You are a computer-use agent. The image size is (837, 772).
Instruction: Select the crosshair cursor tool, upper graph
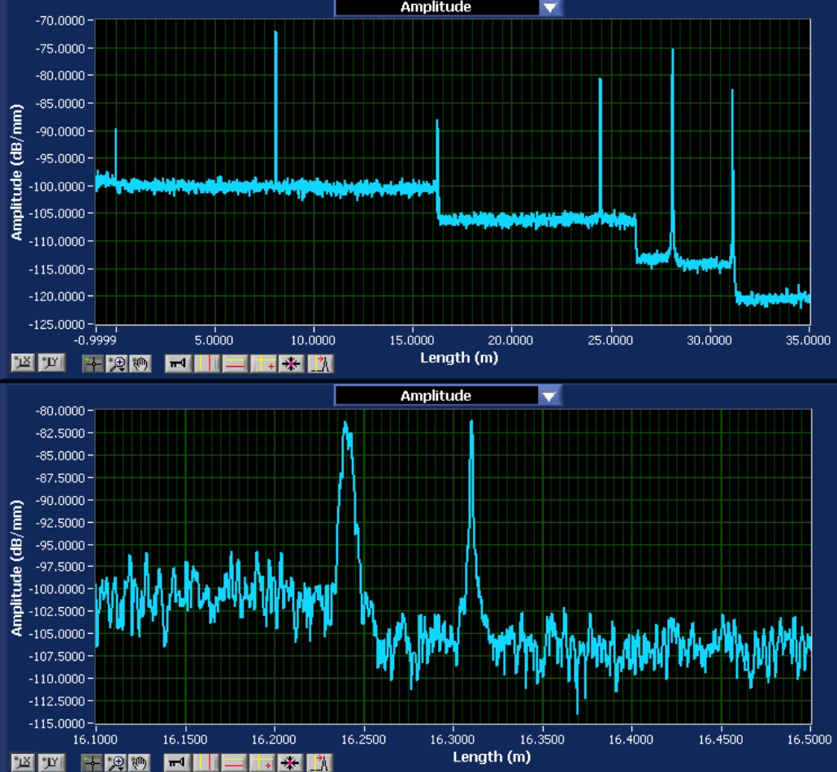coord(93,364)
